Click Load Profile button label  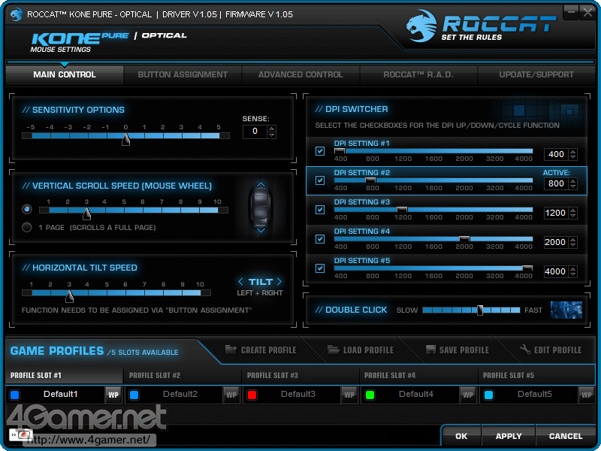point(368,350)
